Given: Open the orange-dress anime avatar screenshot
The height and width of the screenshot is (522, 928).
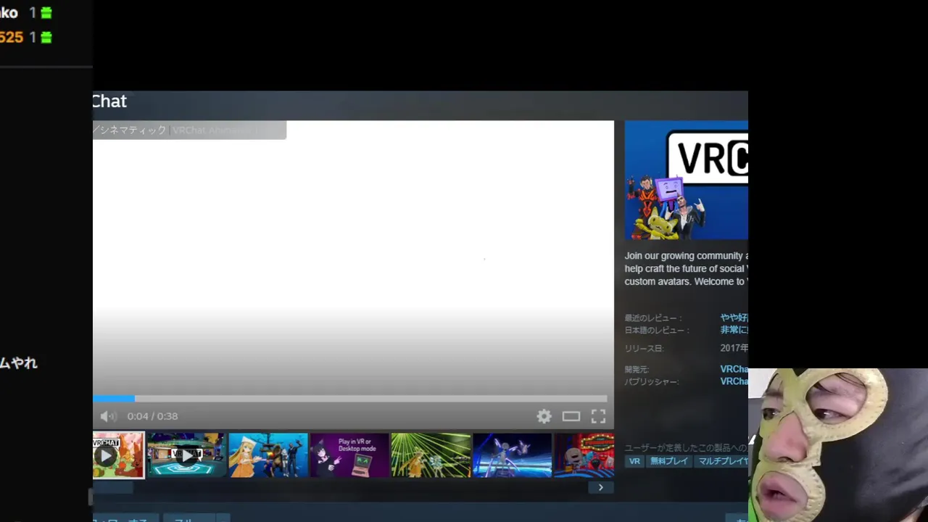Looking at the screenshot, I should tap(268, 455).
